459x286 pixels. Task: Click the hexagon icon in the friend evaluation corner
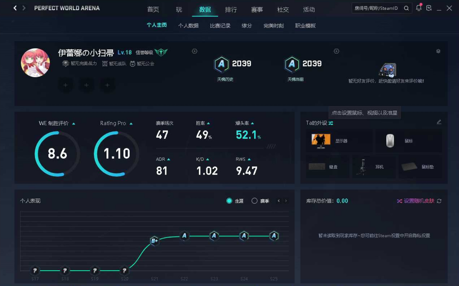pos(438,51)
